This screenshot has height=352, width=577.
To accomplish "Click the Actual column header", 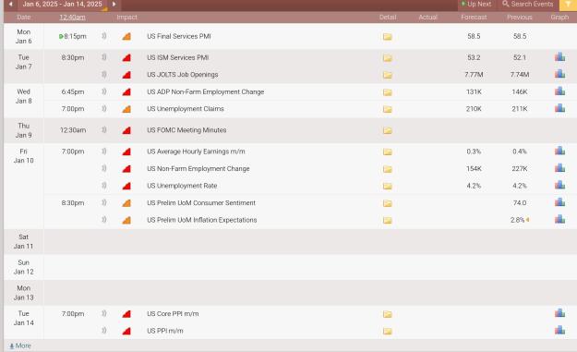I will (x=427, y=18).
